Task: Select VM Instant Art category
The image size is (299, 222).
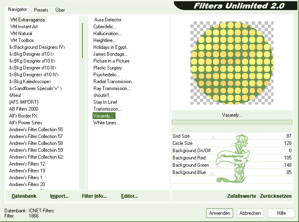Action: [x=24, y=27]
